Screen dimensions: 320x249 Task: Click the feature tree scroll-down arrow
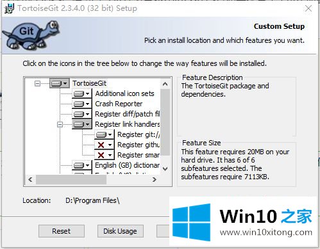pyautogui.click(x=165, y=169)
